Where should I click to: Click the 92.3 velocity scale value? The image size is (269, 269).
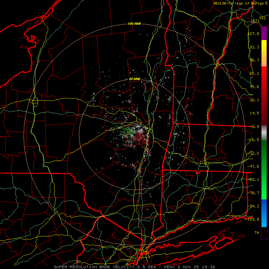pos(254,47)
